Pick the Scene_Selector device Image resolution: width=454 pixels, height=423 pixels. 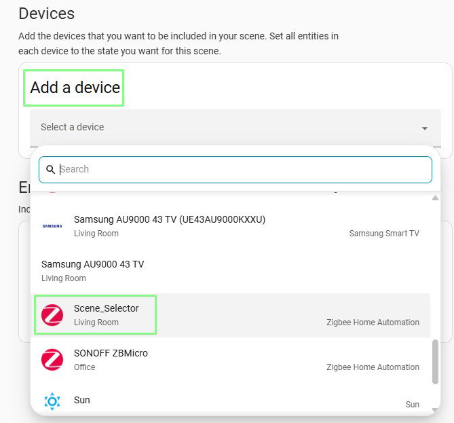point(231,315)
